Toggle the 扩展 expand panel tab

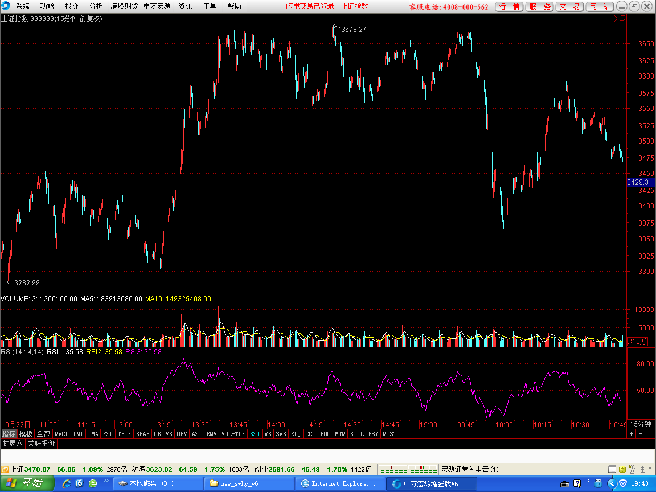12,443
